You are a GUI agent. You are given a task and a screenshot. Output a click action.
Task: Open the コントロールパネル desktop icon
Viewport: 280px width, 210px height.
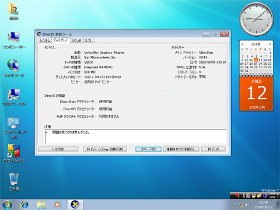pos(14,128)
